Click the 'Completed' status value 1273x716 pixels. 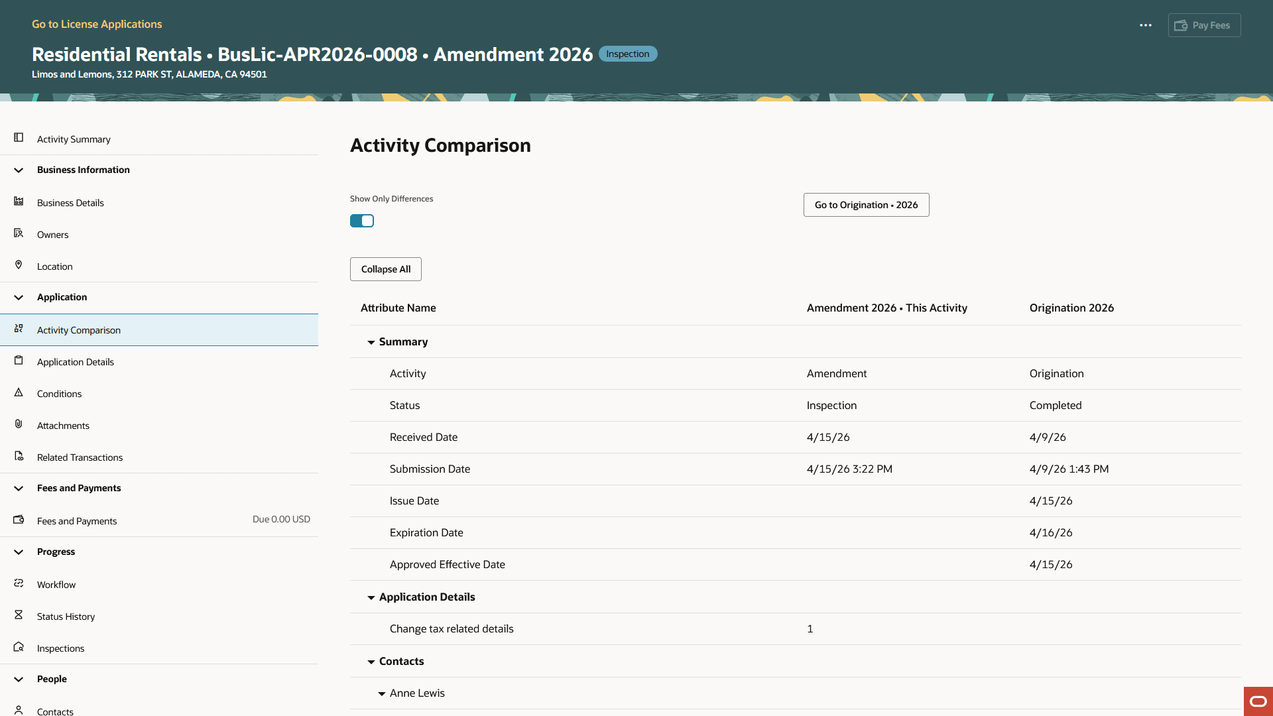pyautogui.click(x=1056, y=405)
